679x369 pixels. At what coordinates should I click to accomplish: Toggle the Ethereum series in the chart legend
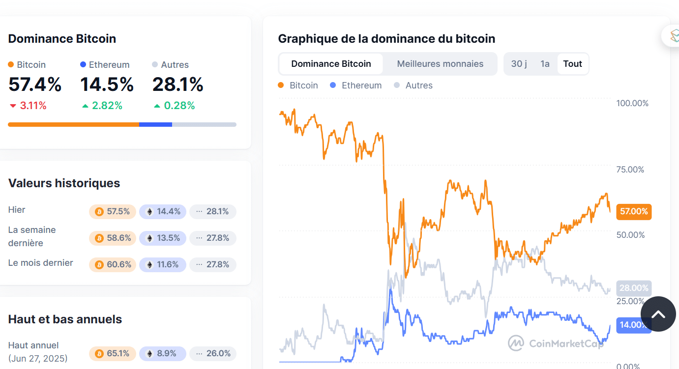pyautogui.click(x=355, y=85)
